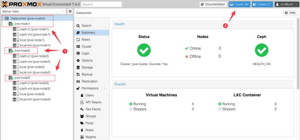Click the 'Cluster: pve-cluster, Quorate: Yes' text
The height and width of the screenshot is (140, 300).
pyautogui.click(x=144, y=64)
